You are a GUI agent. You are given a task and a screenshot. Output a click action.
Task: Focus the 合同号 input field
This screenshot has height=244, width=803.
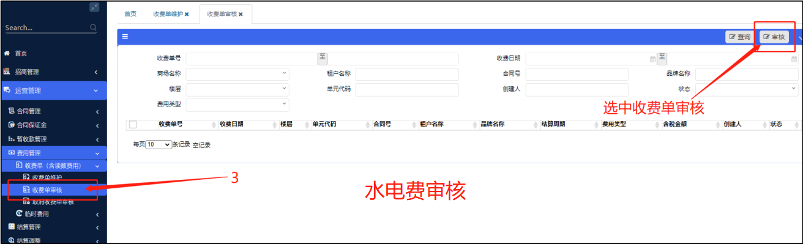tap(577, 74)
